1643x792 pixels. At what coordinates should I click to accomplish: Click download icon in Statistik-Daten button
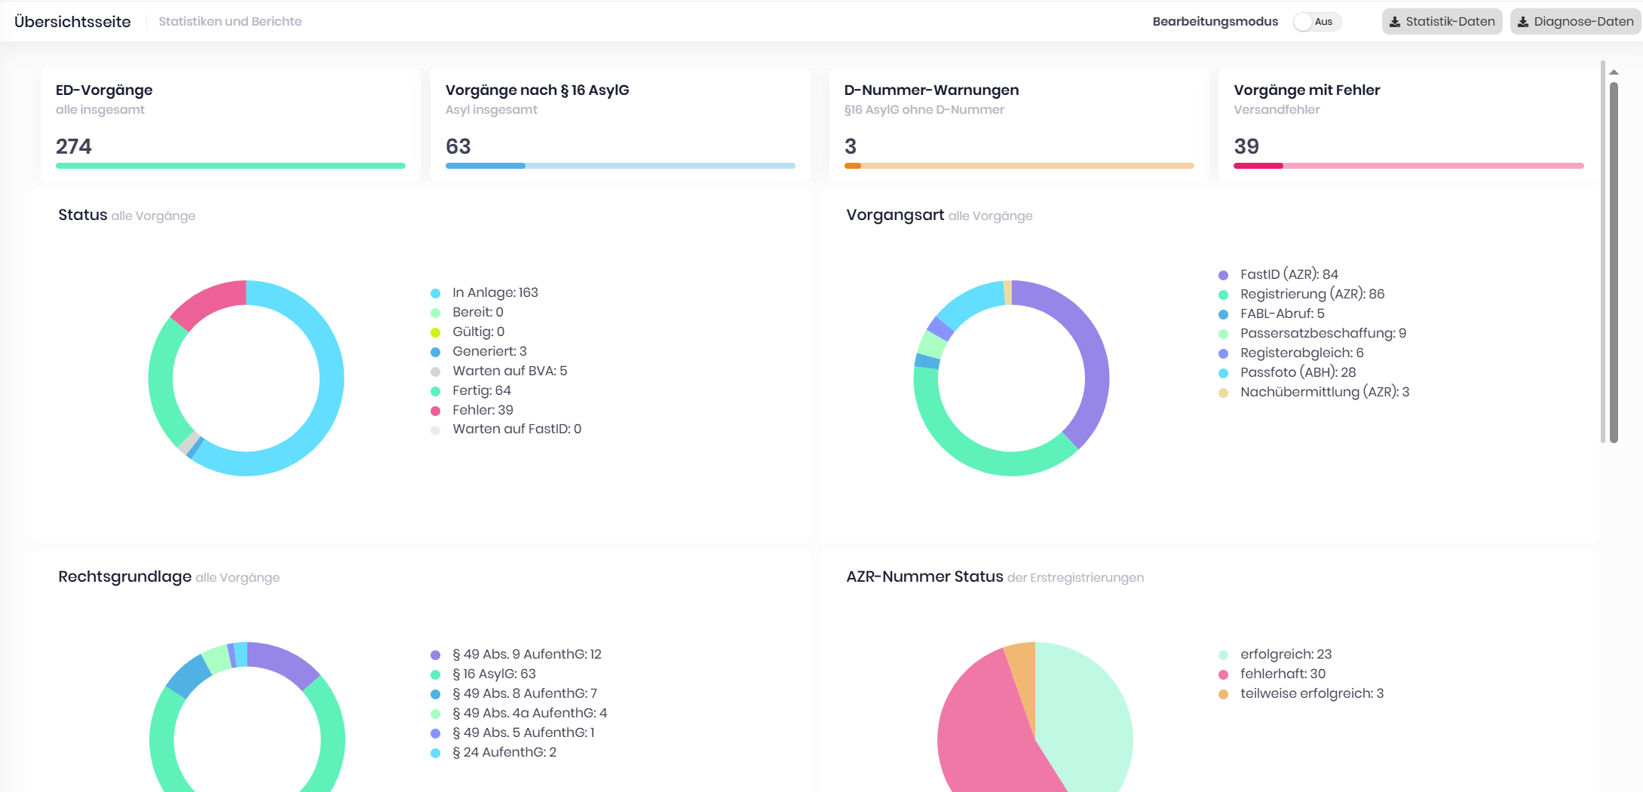pos(1395,22)
